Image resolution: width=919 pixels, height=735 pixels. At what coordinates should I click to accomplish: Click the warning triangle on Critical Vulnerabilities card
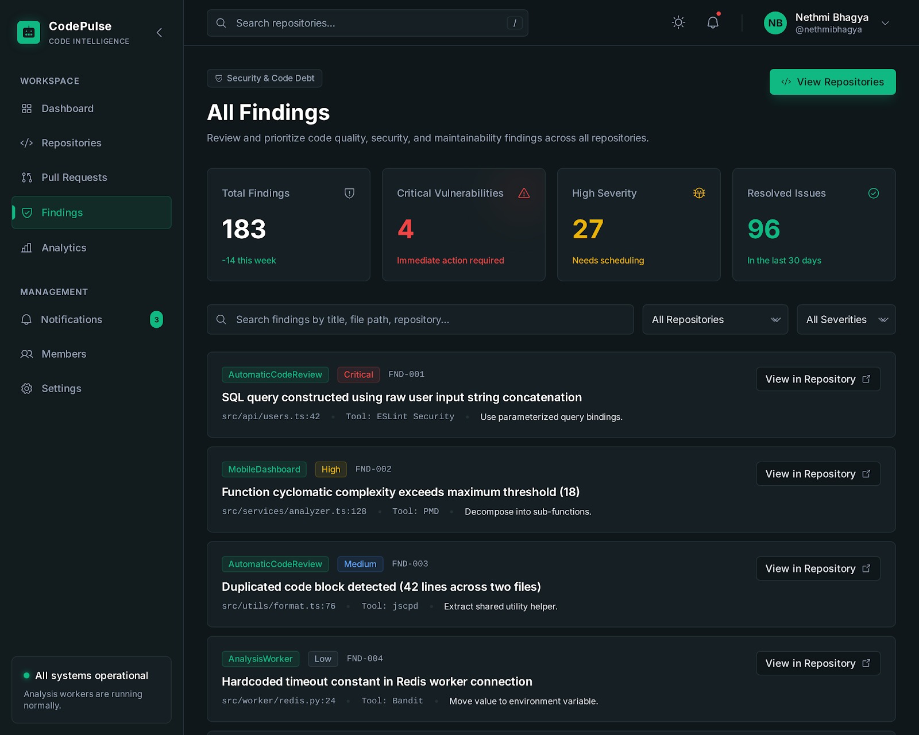(524, 193)
